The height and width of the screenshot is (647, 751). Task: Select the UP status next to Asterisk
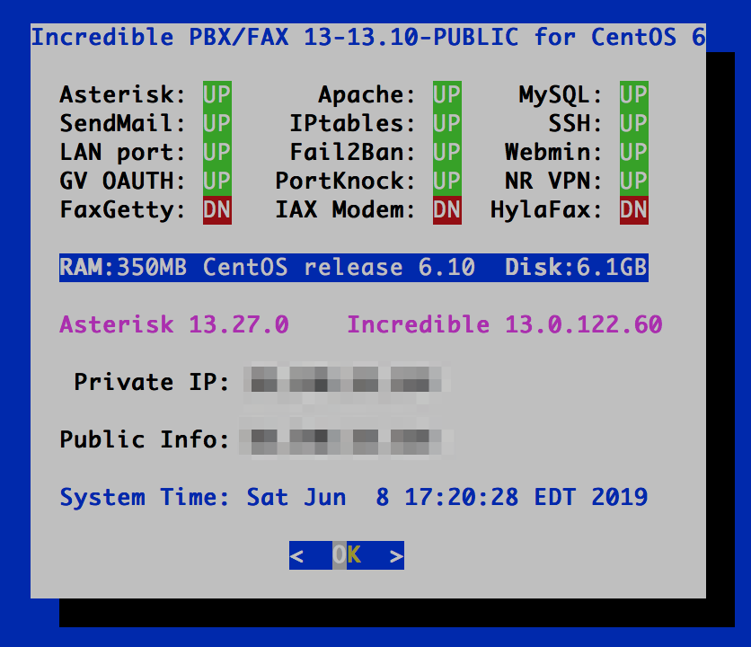click(x=217, y=95)
